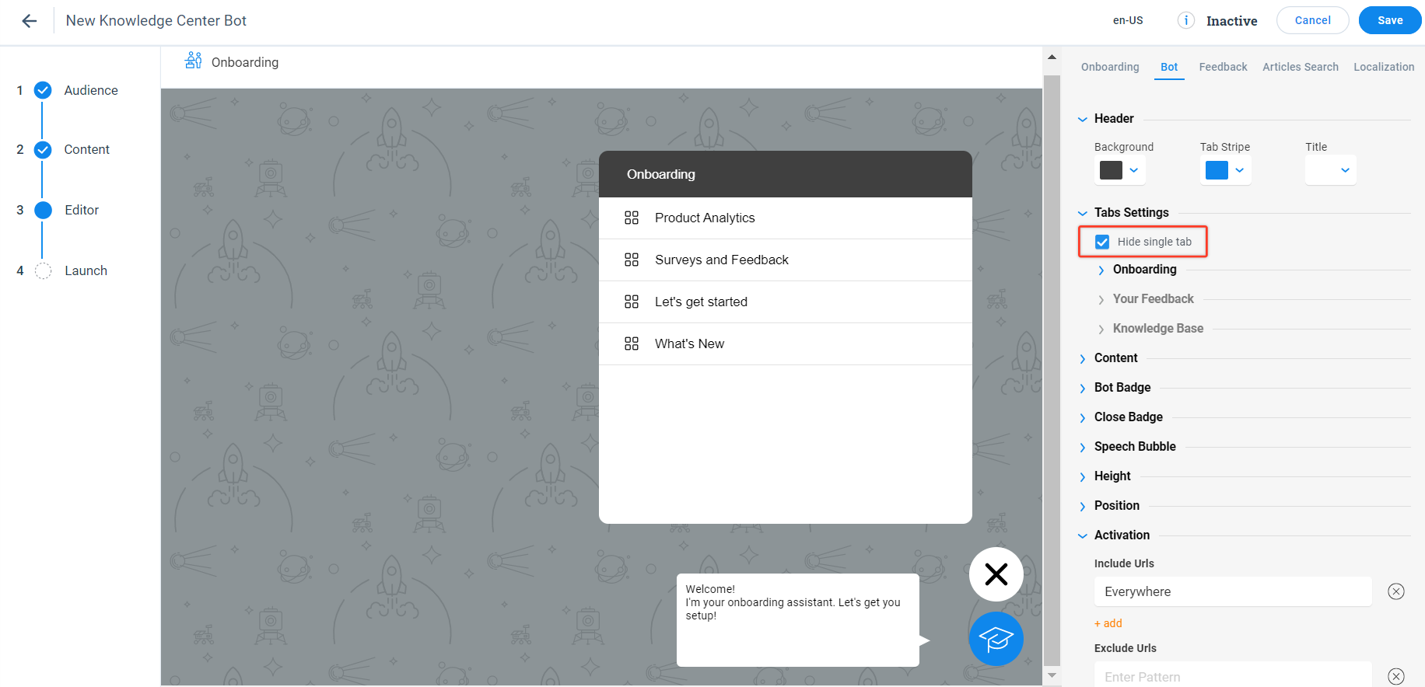Save the knowledge center bot
This screenshot has height=687, width=1425.
tap(1390, 20)
